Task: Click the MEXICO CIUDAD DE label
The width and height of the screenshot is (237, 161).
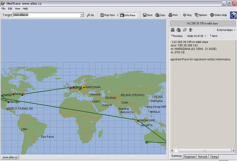Action: pos(20,108)
